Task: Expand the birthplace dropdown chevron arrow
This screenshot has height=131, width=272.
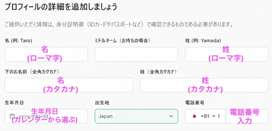Action: point(171,116)
